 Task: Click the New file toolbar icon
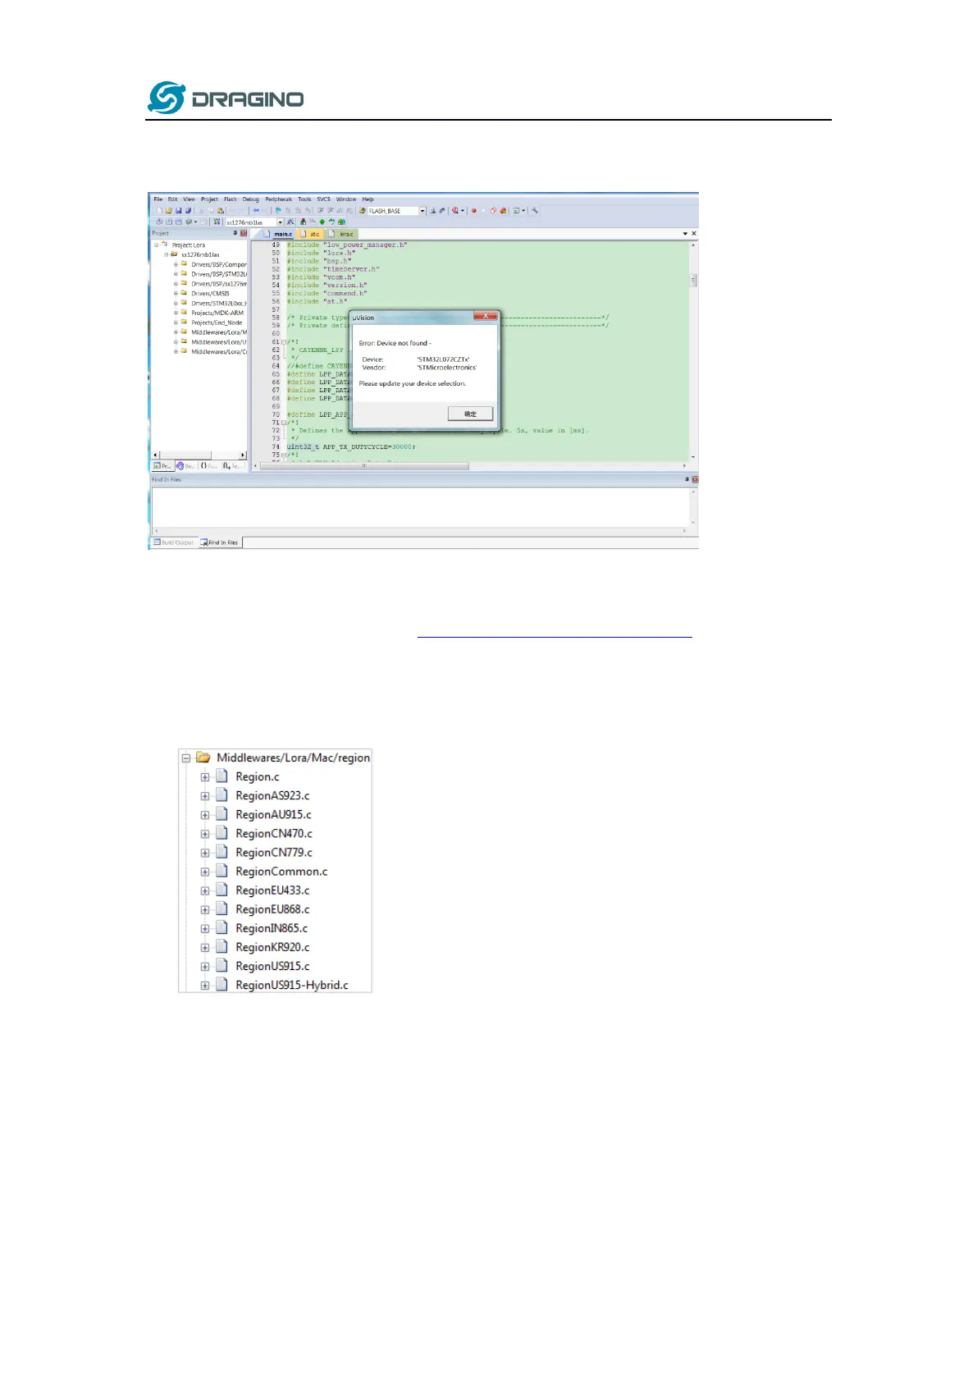coord(159,211)
